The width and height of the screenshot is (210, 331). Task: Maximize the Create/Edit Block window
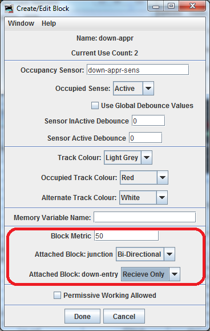point(171,6)
